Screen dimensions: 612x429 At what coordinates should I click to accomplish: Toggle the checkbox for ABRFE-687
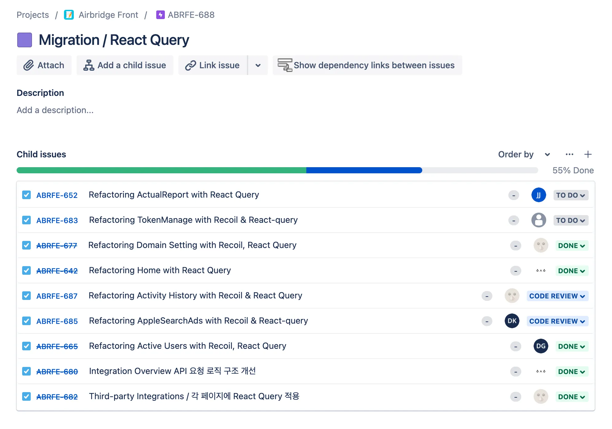click(x=26, y=296)
